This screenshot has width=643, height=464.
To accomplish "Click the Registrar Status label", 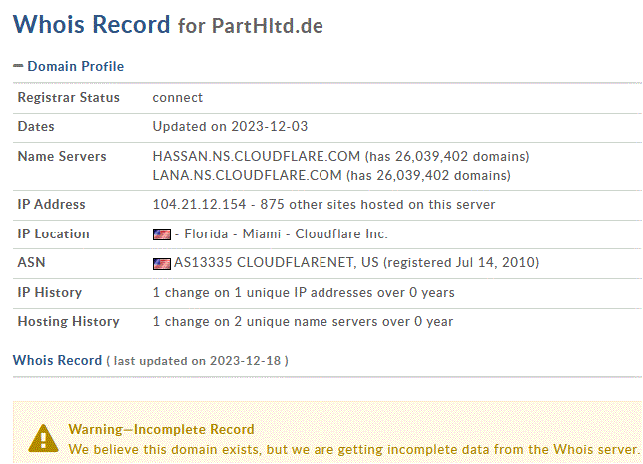I will pos(69,97).
